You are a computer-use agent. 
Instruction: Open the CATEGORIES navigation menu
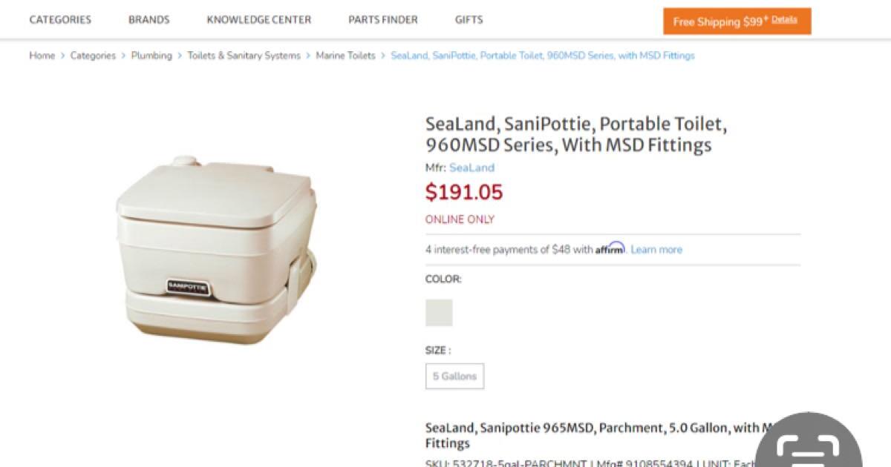(x=59, y=20)
